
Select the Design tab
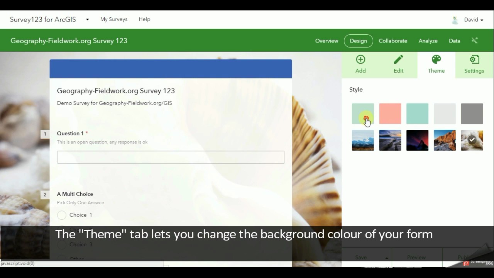coord(359,41)
